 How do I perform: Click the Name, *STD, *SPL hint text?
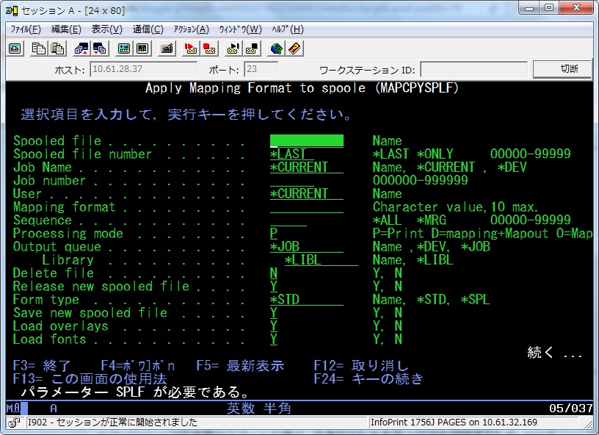pyautogui.click(x=432, y=300)
